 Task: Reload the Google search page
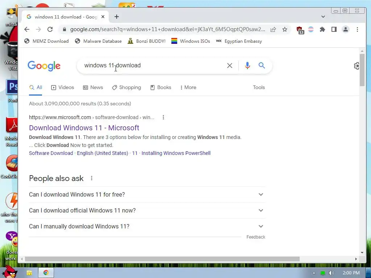click(x=50, y=29)
